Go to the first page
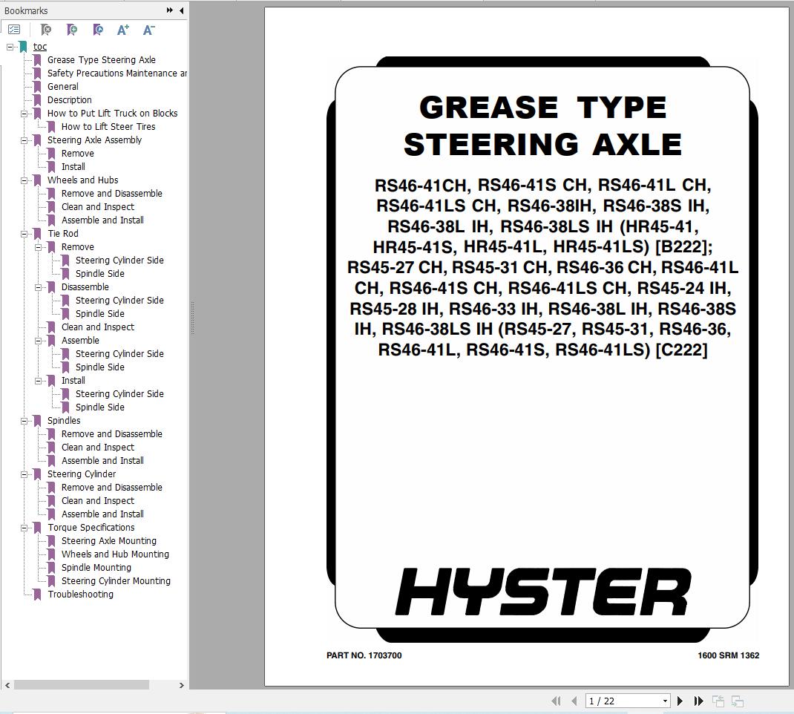 [x=556, y=701]
